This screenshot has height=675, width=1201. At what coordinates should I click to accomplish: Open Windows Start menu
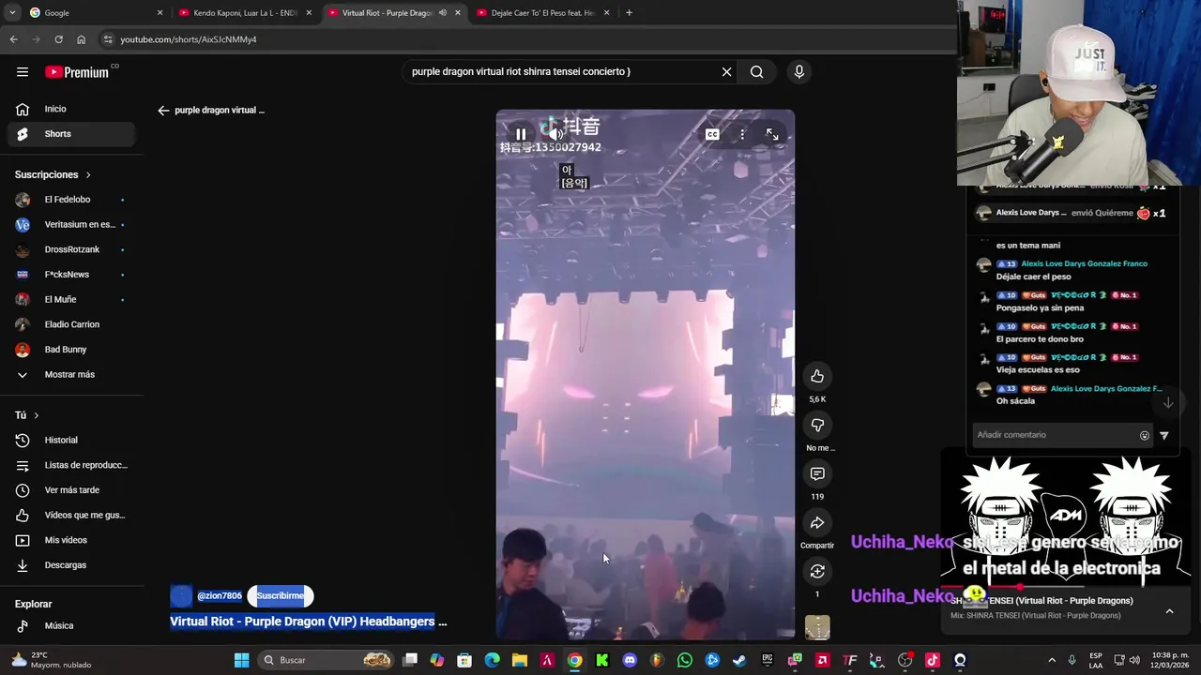[241, 660]
